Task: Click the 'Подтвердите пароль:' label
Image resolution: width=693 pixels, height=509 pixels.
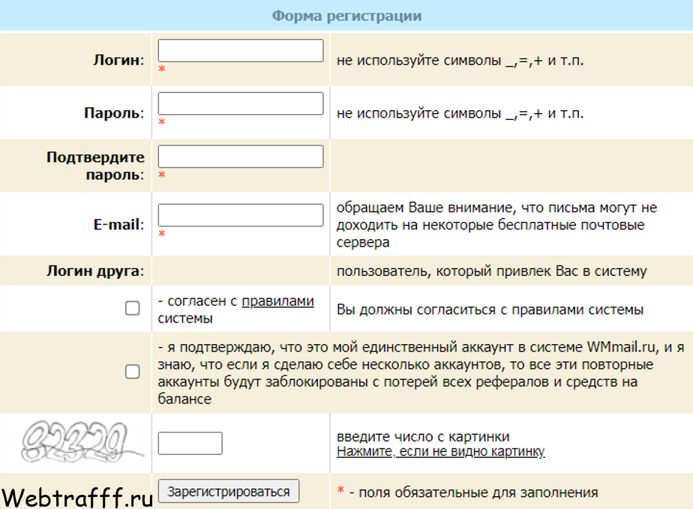Action: [x=95, y=166]
